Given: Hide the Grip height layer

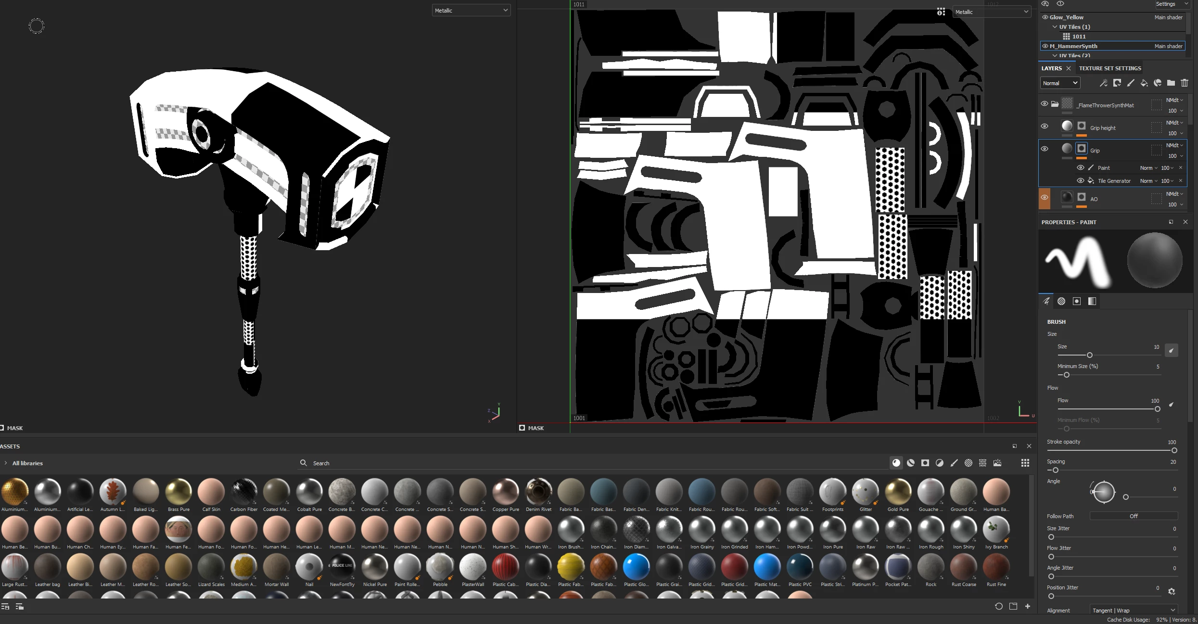Looking at the screenshot, I should click(x=1045, y=127).
